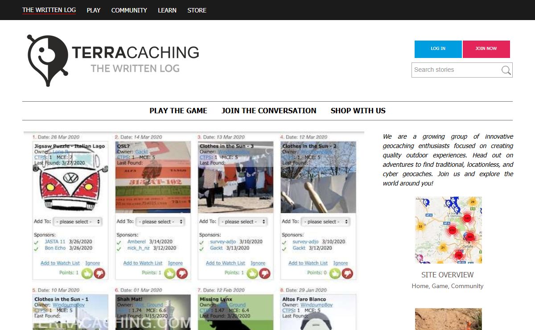535x330 pixels.
Task: Open Add To dropdown for Clothes in Sun 3
Action: tap(243, 222)
